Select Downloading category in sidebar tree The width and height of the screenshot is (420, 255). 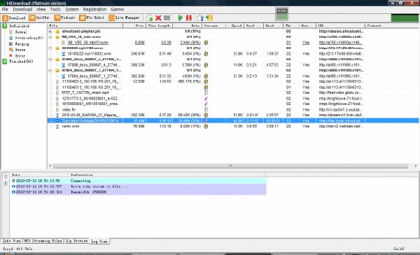[x=26, y=38]
